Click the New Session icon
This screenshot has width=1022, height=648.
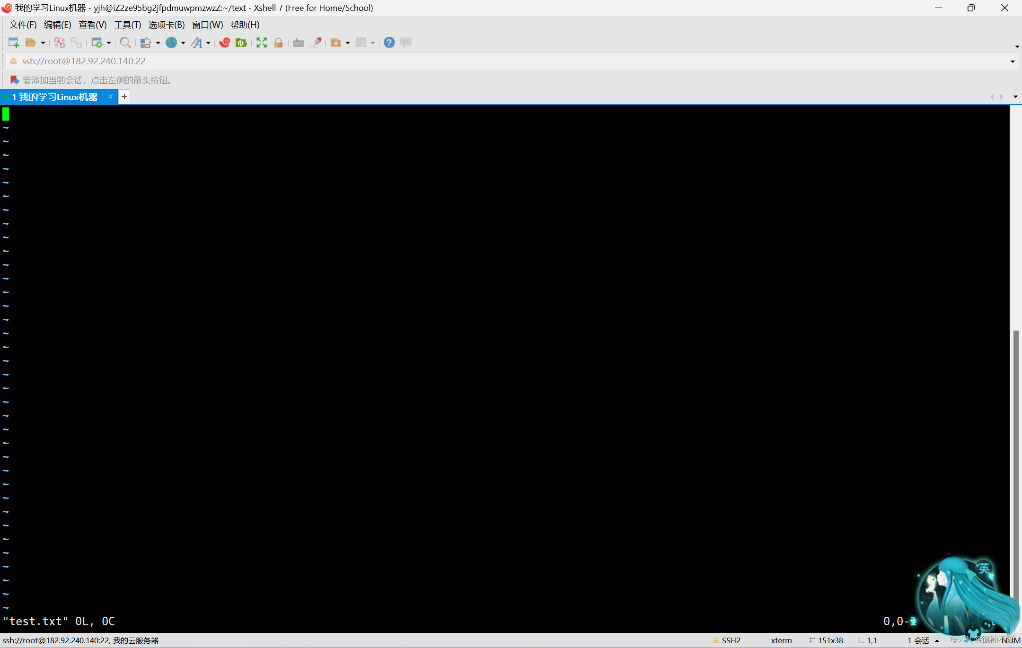pyautogui.click(x=14, y=43)
